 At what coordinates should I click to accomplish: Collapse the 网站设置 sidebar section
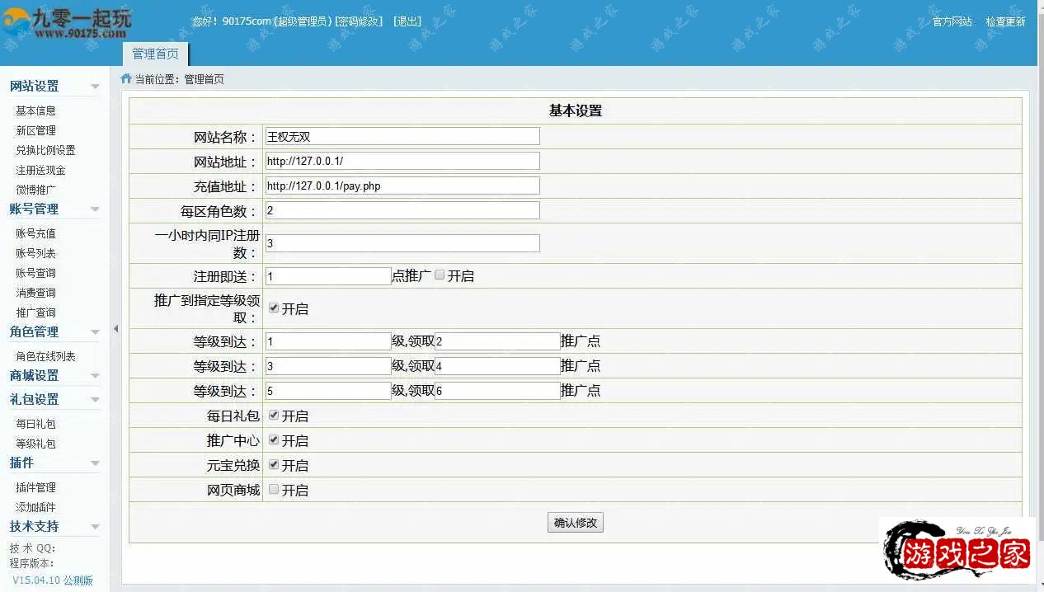coord(95,87)
